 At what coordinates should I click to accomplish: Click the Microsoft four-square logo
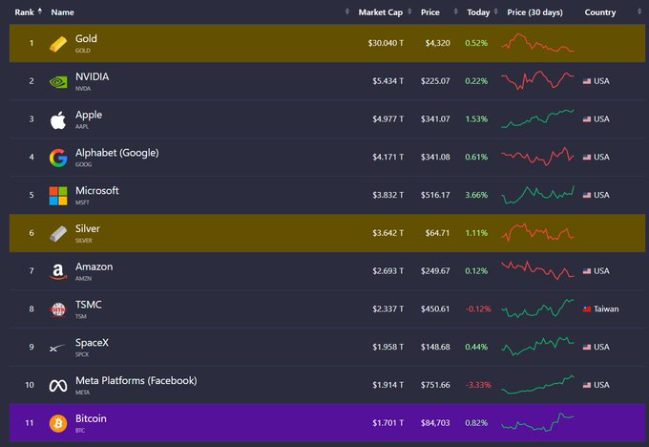click(x=58, y=196)
